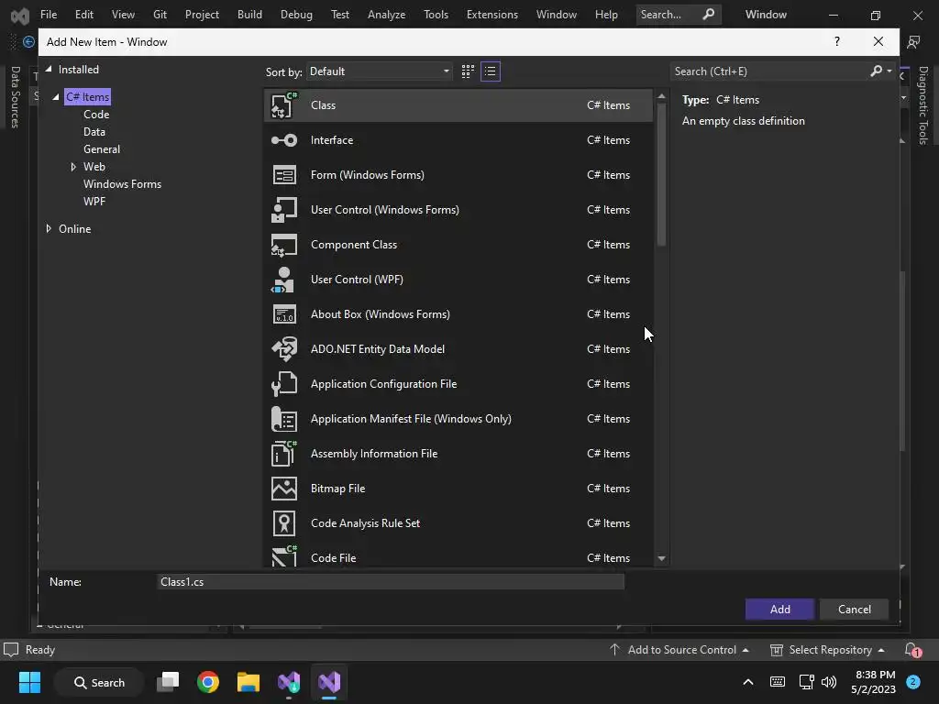Open the Sort by Default dropdown
939x704 pixels.
380,71
